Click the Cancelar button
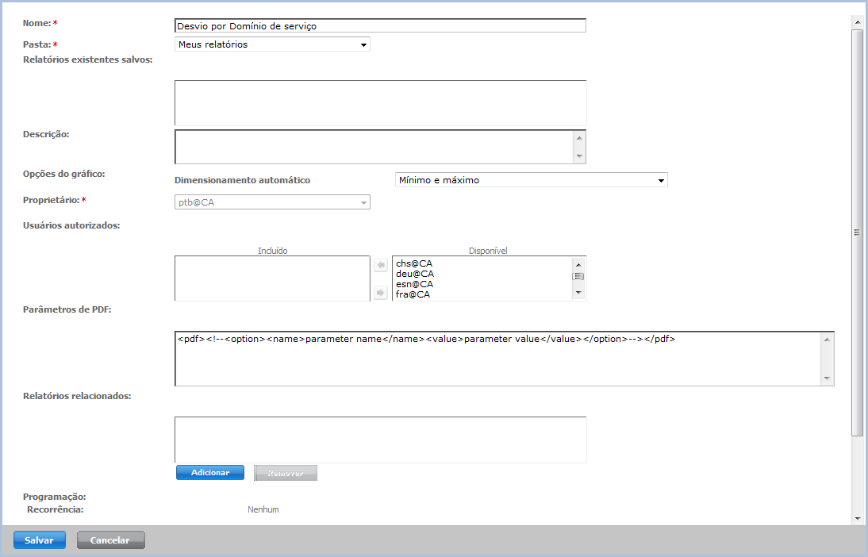This screenshot has width=868, height=557. [111, 540]
